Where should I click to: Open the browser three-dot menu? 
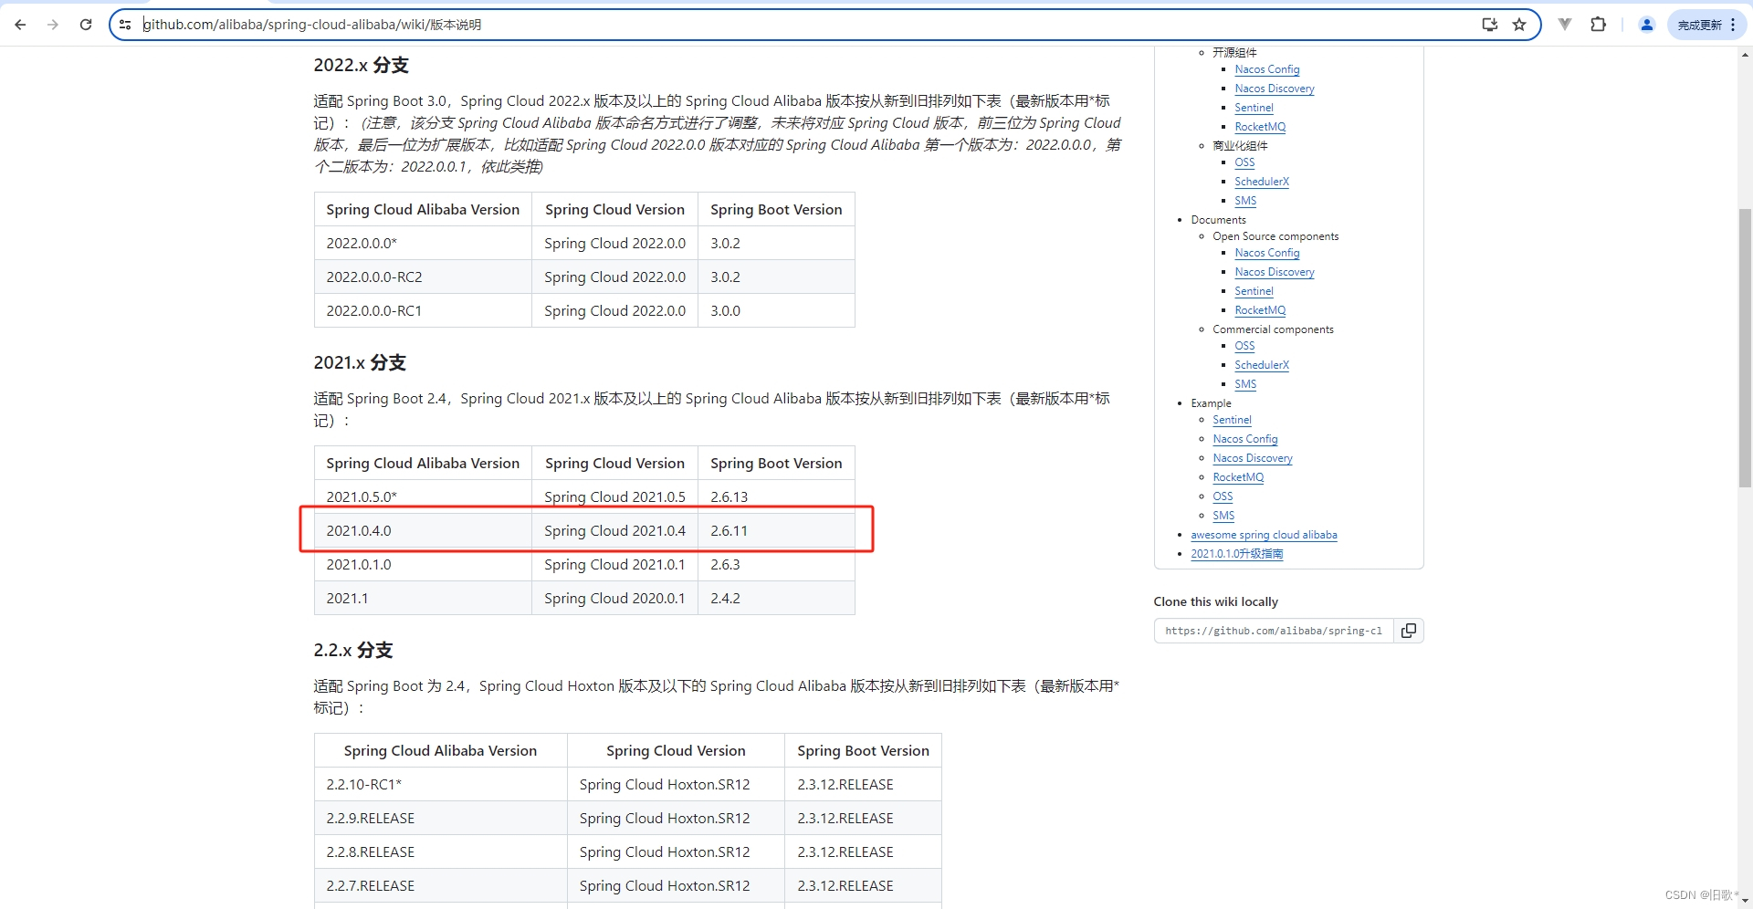[x=1733, y=25]
